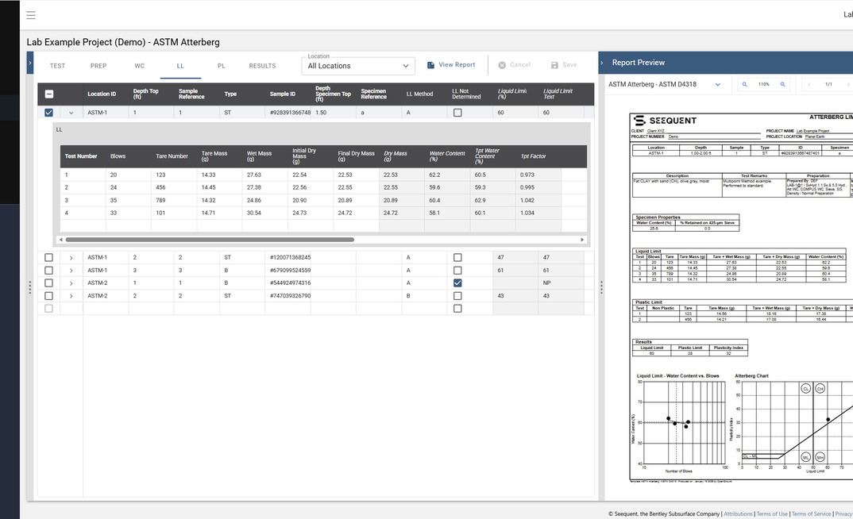
Task: Click report panel vertical drag handle dots
Action: click(601, 287)
